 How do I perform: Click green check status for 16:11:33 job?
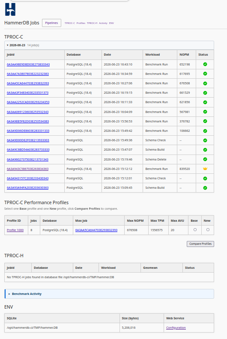click(205, 102)
